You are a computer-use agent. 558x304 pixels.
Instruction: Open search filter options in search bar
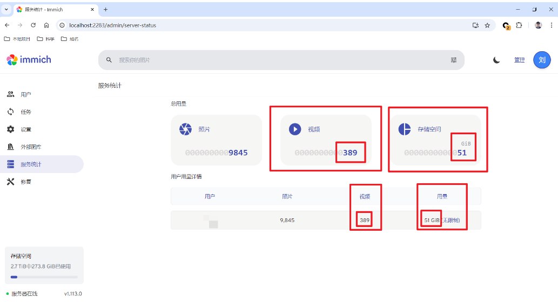pyautogui.click(x=453, y=60)
